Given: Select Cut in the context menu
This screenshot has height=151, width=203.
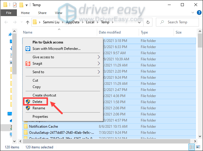Looking at the screenshot, I should click(x=35, y=80).
